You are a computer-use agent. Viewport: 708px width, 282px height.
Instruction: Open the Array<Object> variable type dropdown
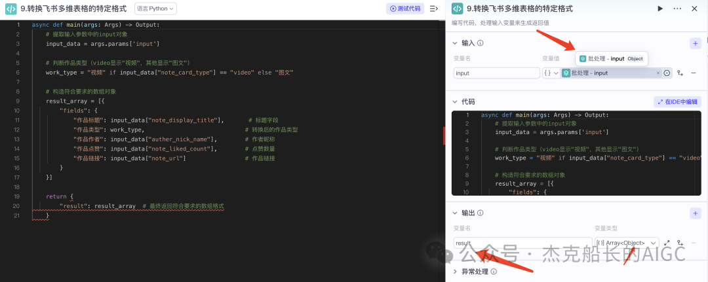point(627,243)
